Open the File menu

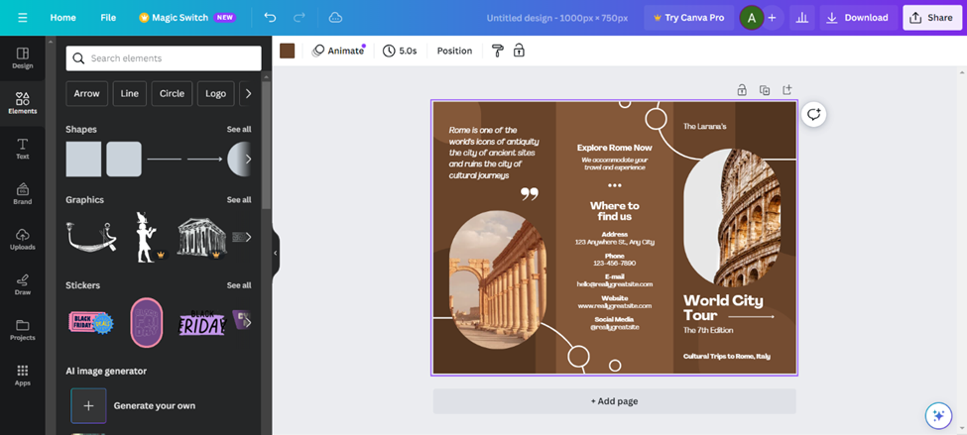point(108,18)
